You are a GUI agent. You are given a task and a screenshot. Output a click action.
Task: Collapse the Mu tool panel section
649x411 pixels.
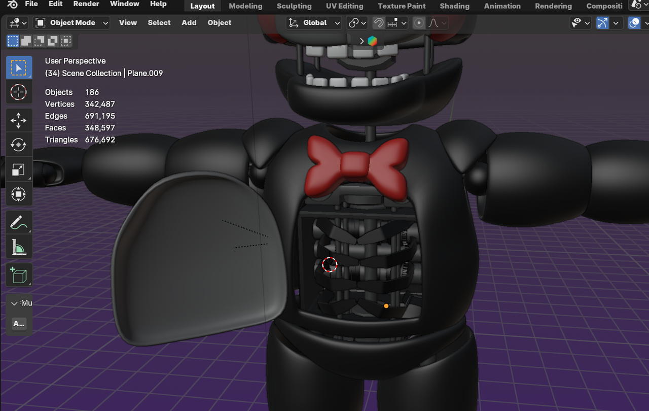[14, 303]
